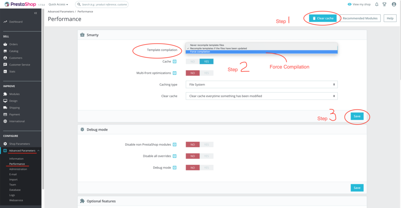The width and height of the screenshot is (401, 208).
Task: Open Webservice submenu item
Action: 16,200
